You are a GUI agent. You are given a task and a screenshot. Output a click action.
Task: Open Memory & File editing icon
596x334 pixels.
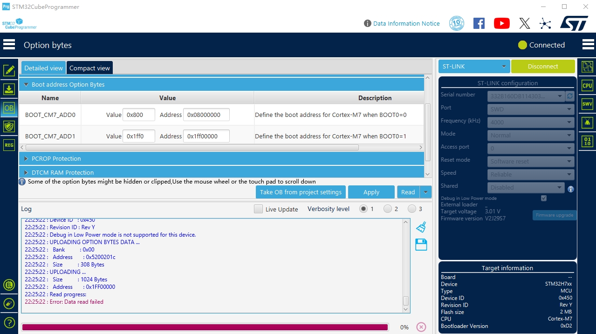point(9,71)
